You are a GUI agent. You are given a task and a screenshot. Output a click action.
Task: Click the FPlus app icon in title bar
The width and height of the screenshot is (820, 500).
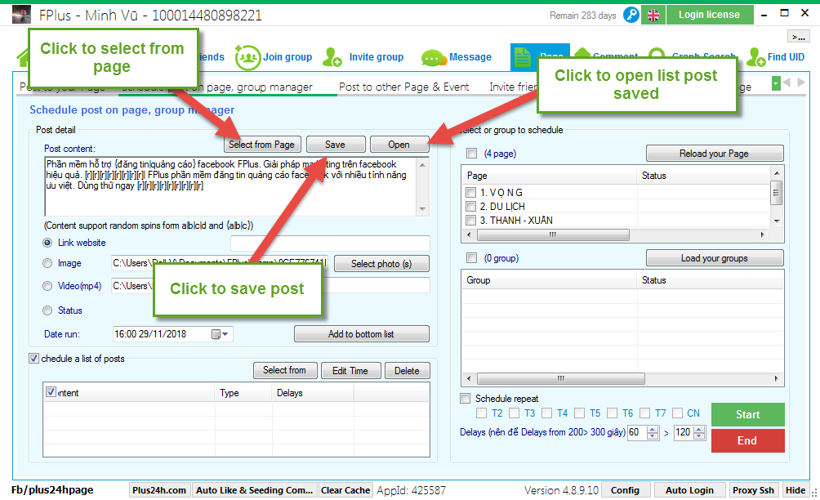coord(21,15)
